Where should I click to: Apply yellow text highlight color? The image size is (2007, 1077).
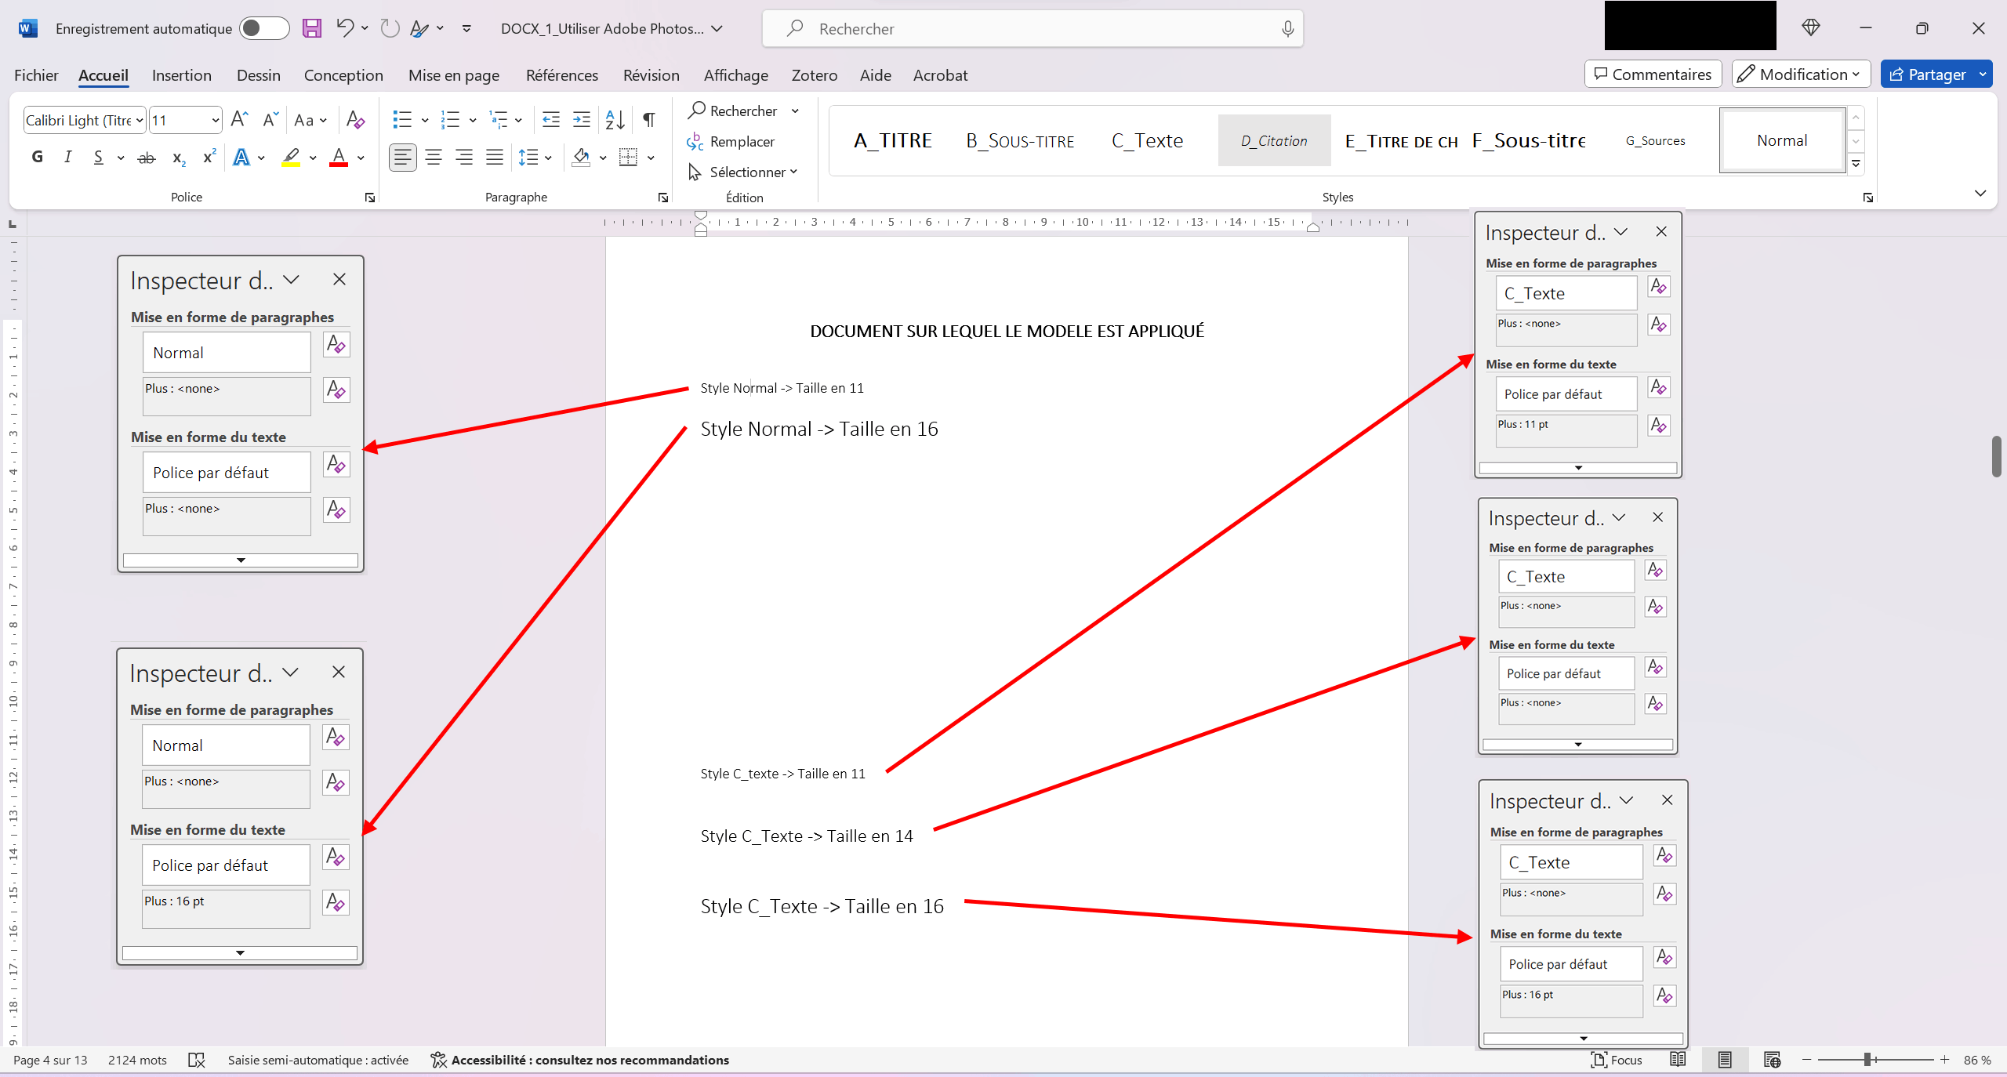291,158
